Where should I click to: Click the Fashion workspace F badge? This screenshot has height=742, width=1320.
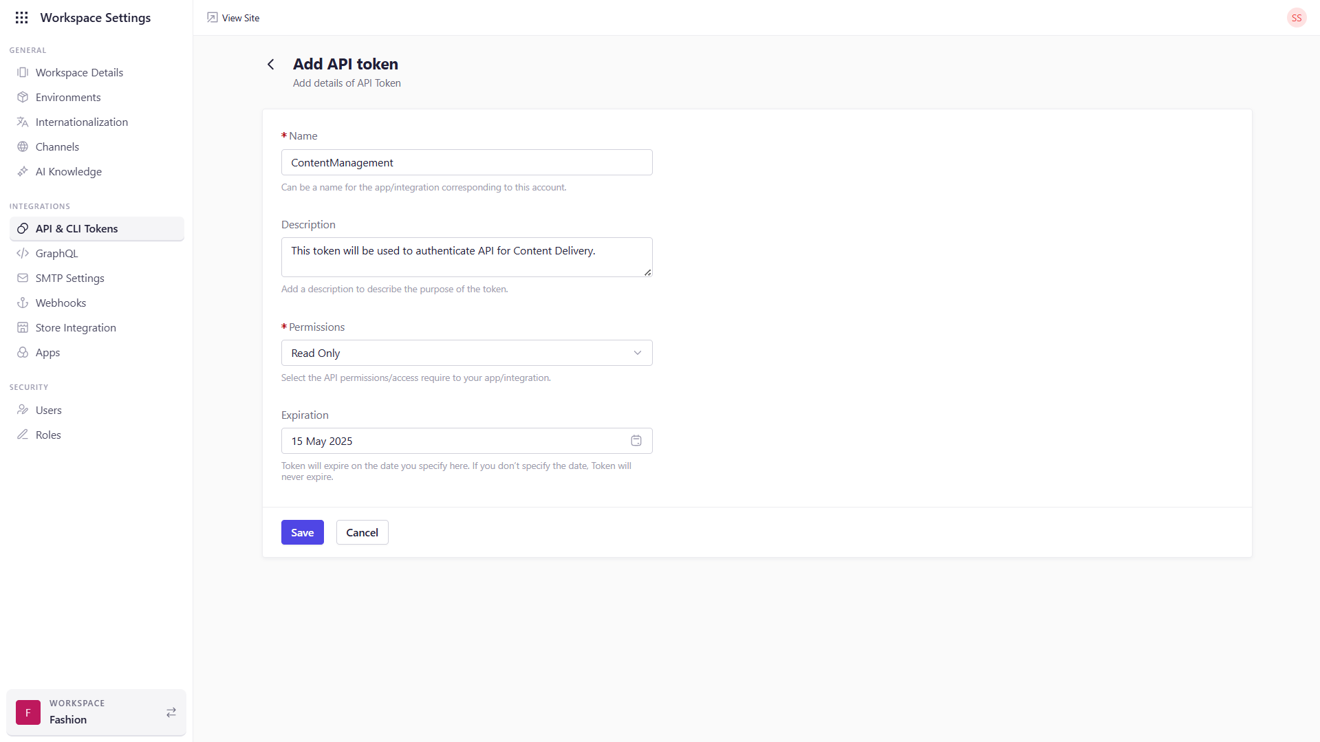[x=28, y=712]
